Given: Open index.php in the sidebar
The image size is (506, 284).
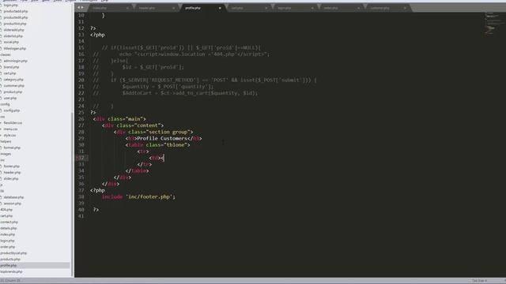Looking at the screenshot, I should pyautogui.click(x=8, y=234).
